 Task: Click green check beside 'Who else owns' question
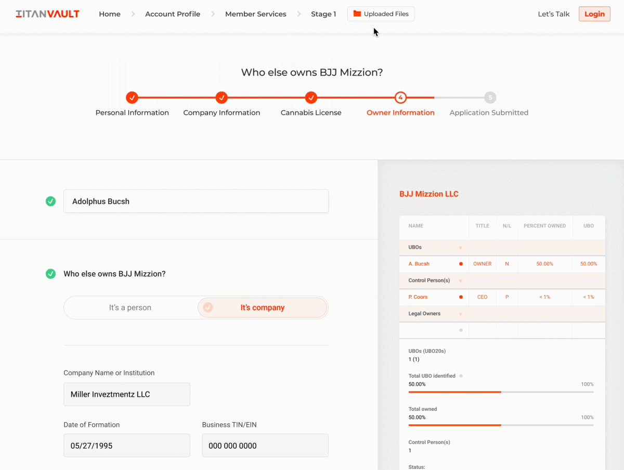tap(50, 274)
